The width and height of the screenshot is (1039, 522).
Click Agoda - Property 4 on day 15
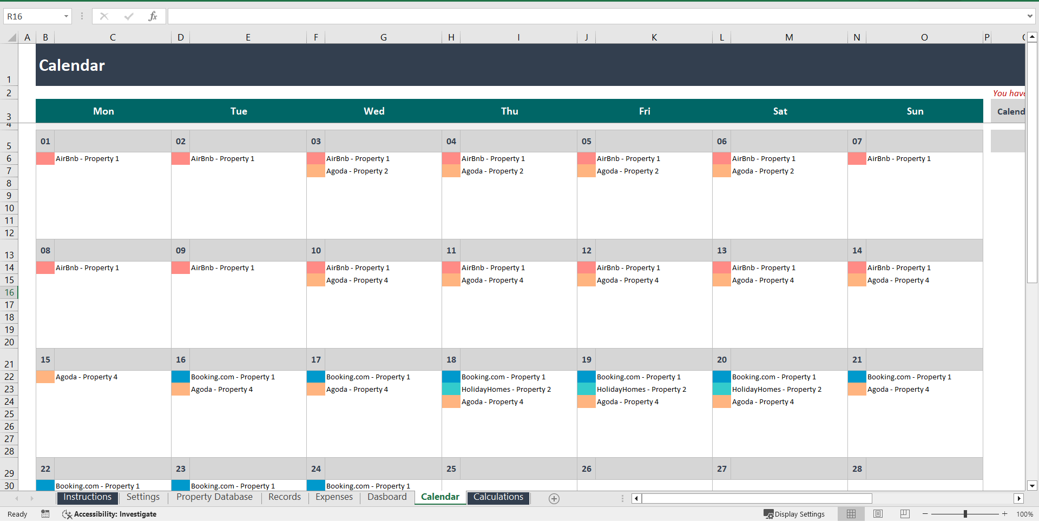(x=87, y=377)
